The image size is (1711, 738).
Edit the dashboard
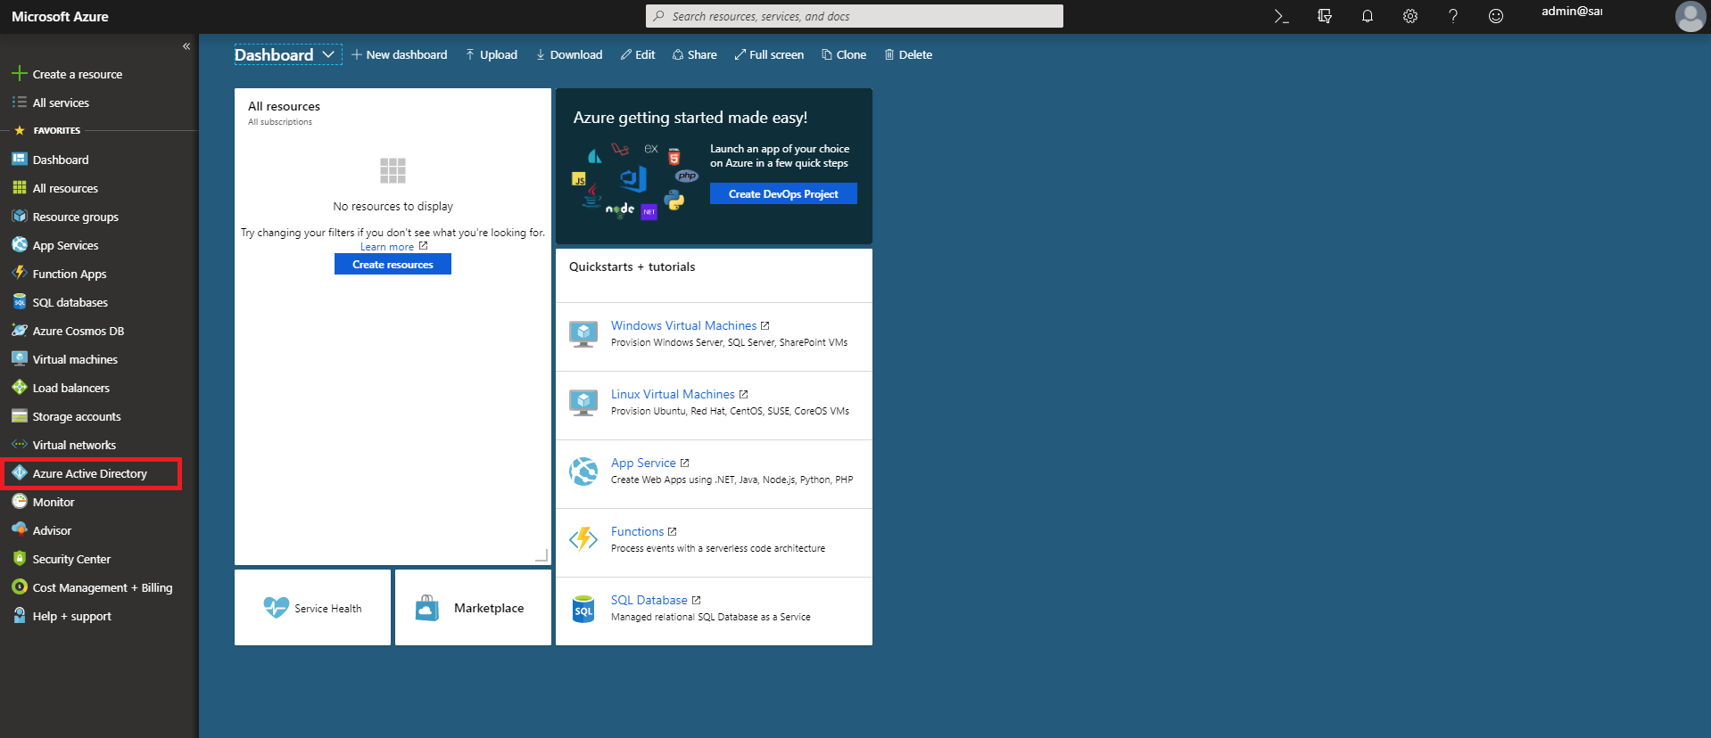tap(638, 54)
